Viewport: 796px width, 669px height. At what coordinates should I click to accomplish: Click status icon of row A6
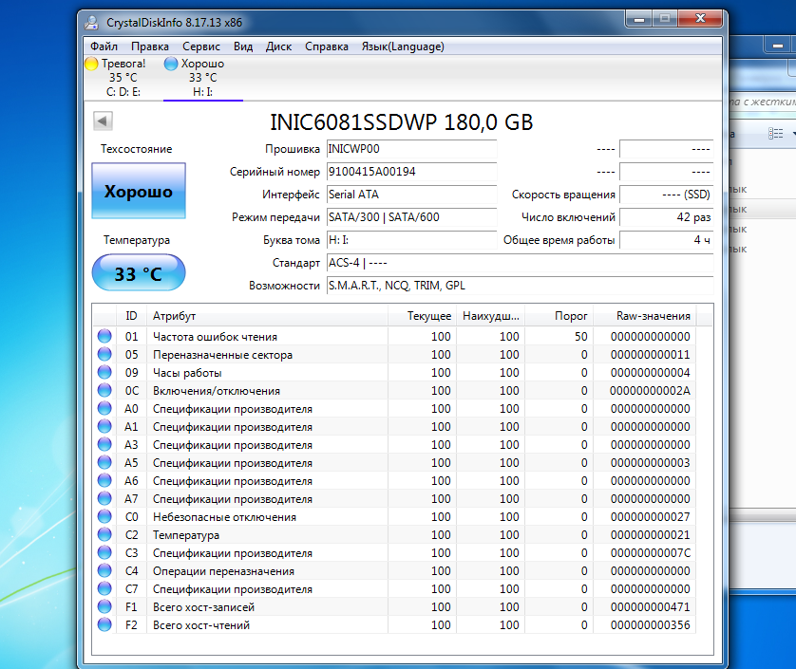104,480
